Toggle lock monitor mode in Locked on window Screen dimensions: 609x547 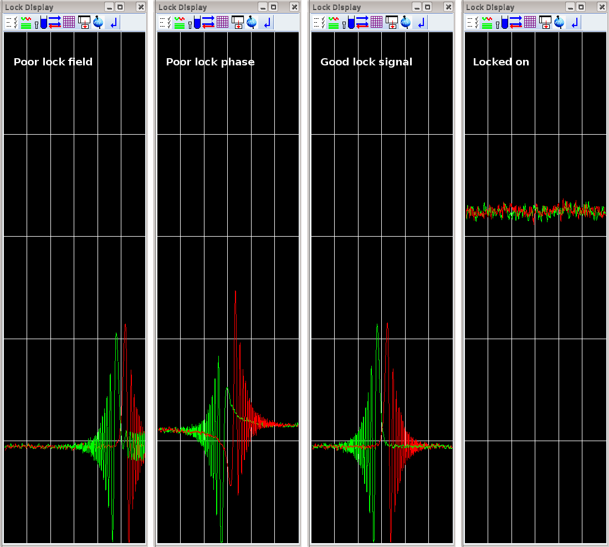click(487, 23)
